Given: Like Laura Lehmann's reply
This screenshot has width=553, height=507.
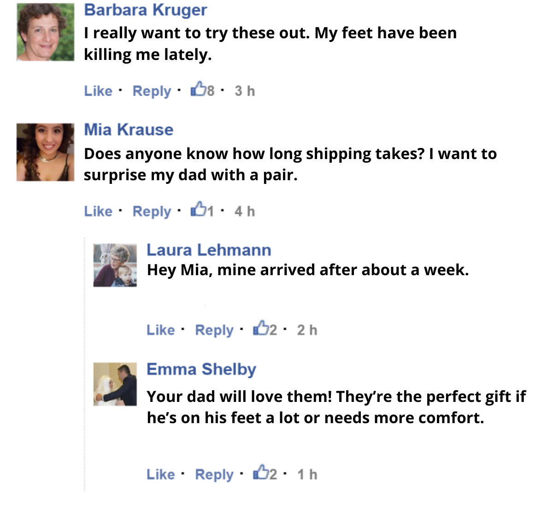Looking at the screenshot, I should pyautogui.click(x=161, y=330).
